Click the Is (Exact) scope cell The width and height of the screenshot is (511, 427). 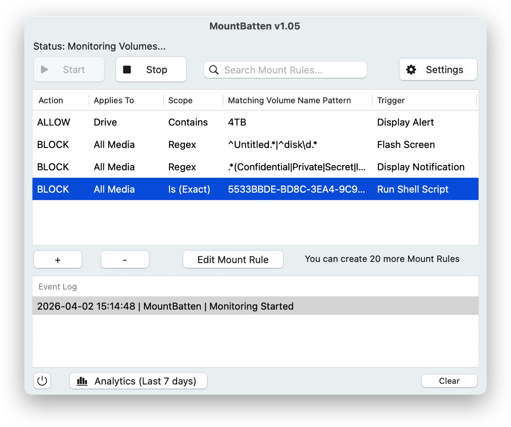[189, 189]
